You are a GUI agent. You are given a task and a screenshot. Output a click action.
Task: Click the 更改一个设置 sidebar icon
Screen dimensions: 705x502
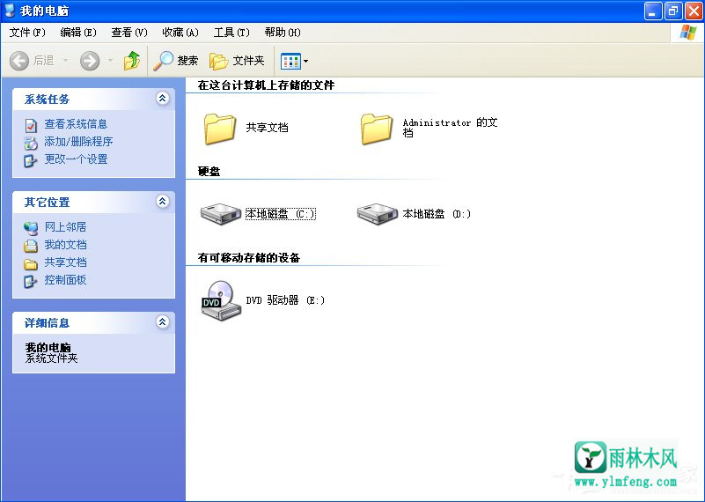point(31,160)
